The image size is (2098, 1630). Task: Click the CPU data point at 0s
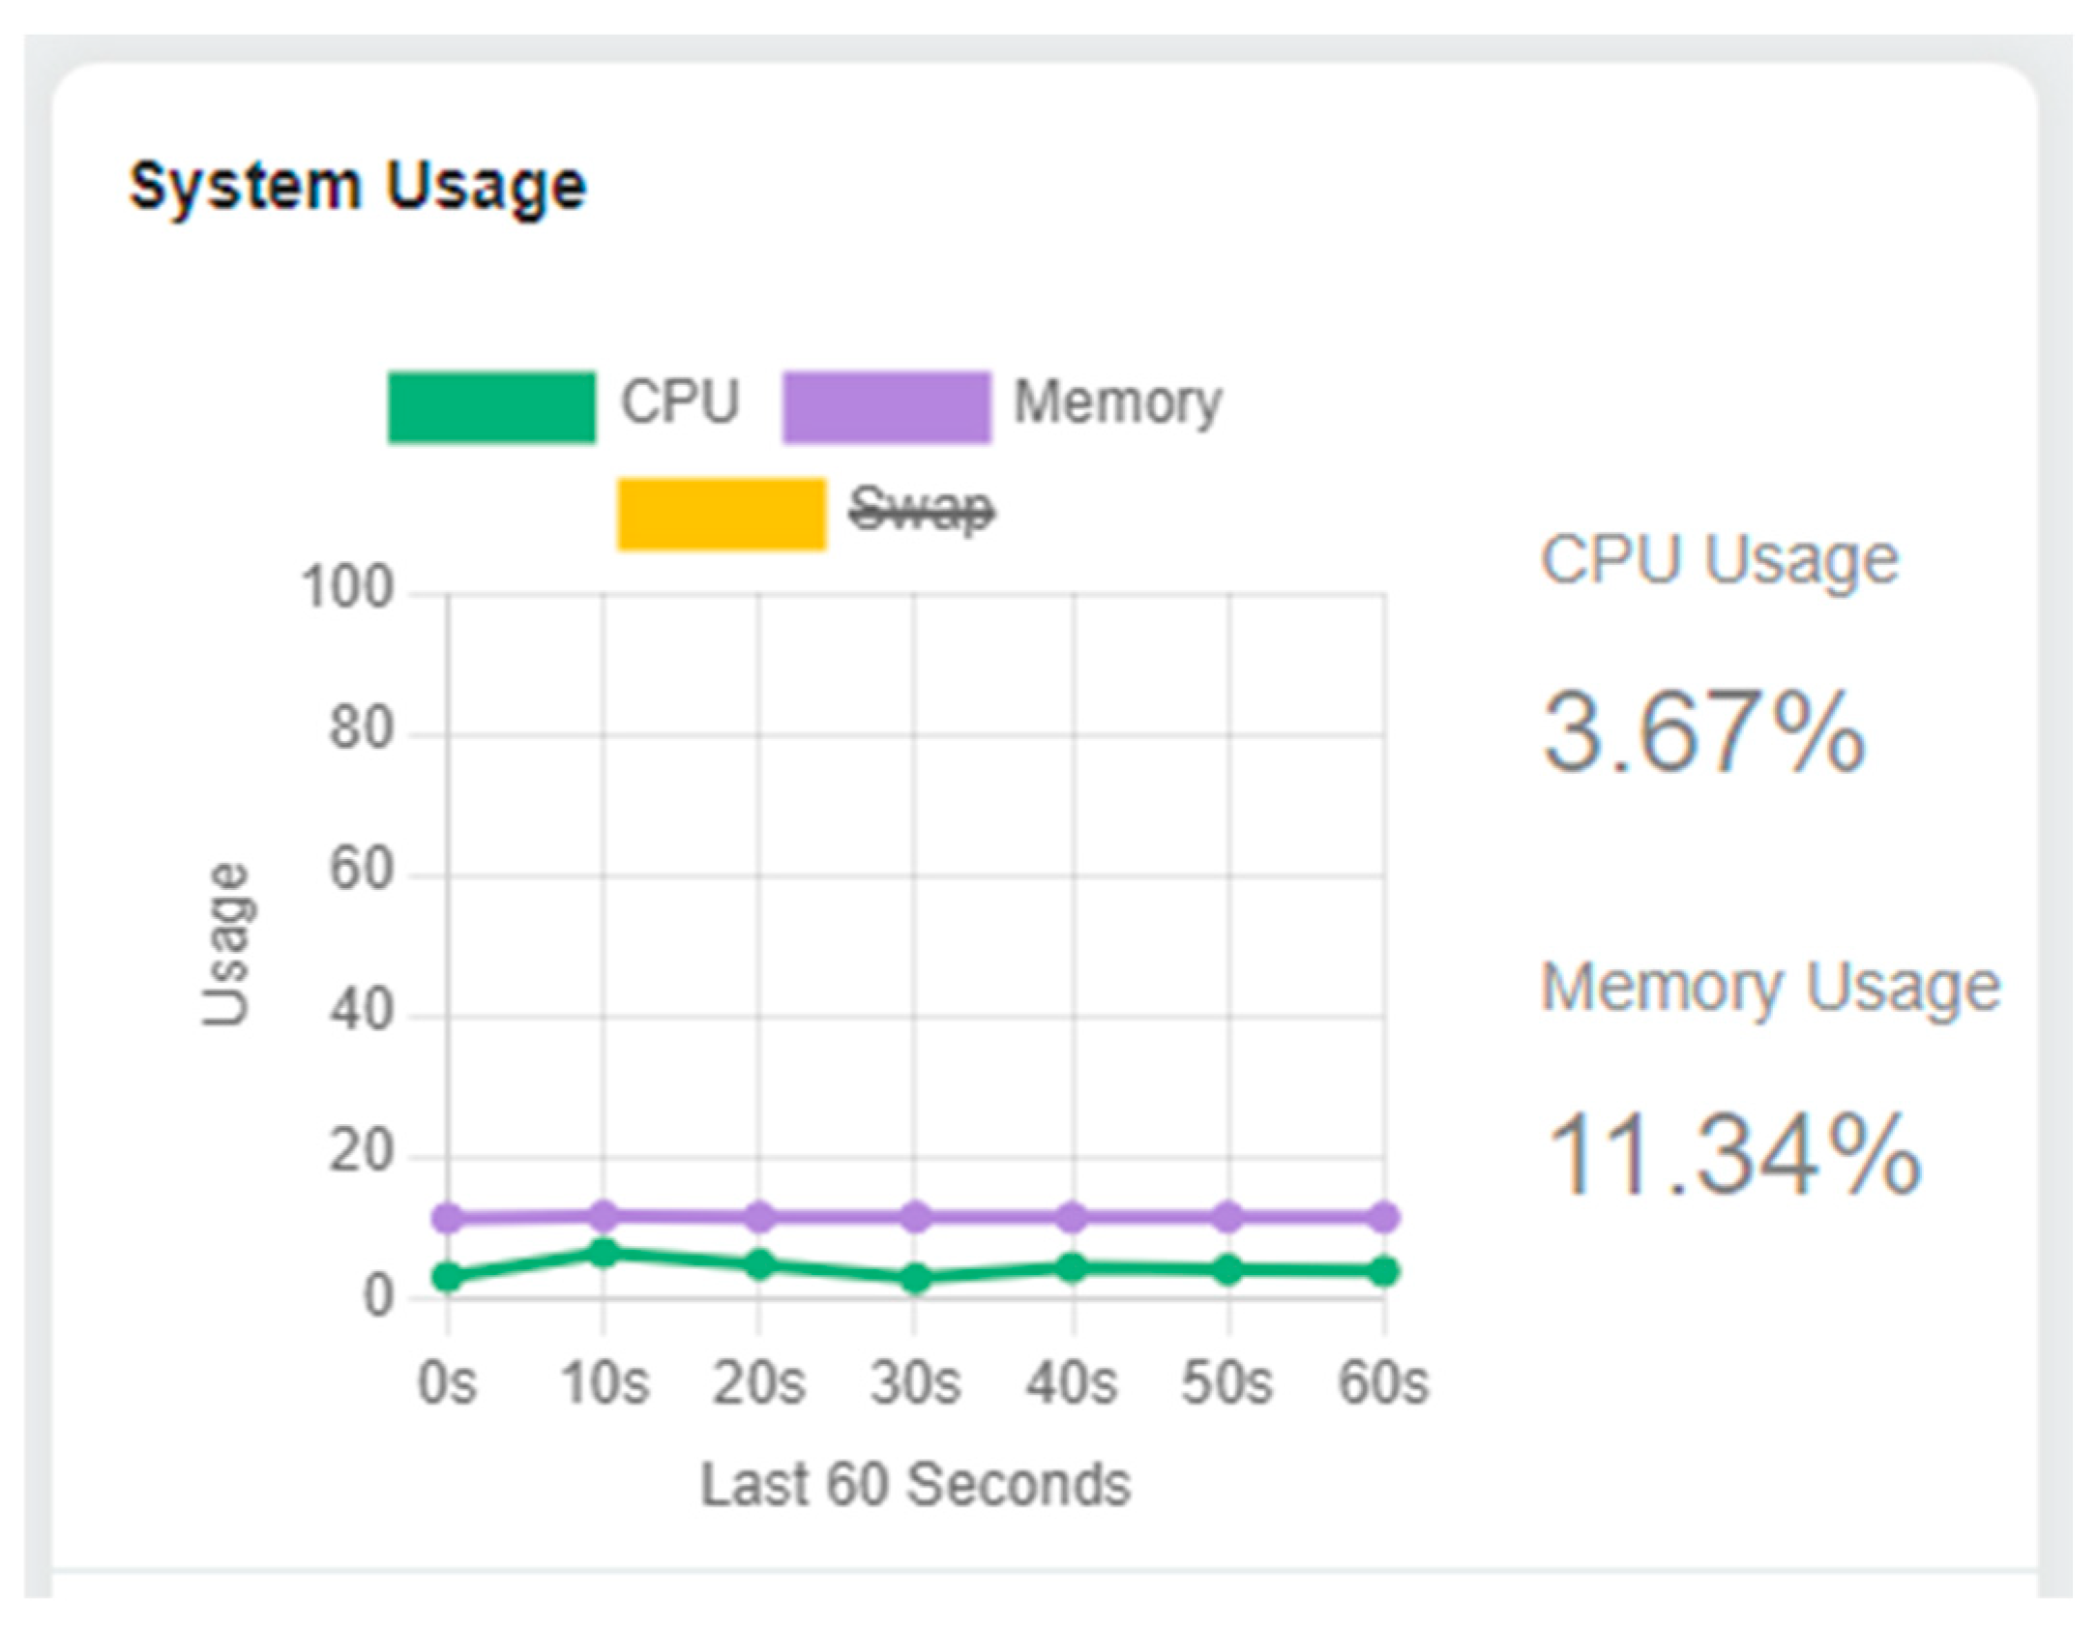(447, 1277)
